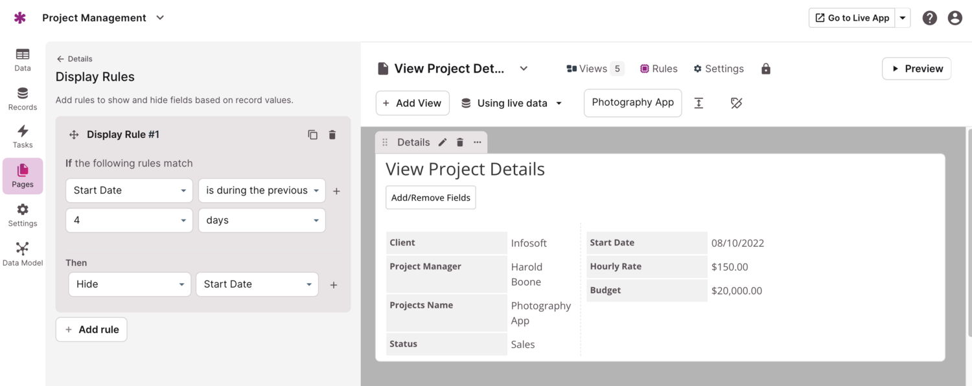972x386 pixels.
Task: Delete the Details view with trash icon
Action: [x=460, y=142]
